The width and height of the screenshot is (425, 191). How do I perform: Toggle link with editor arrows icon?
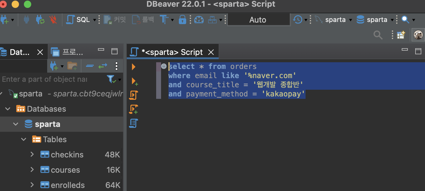pos(103,66)
